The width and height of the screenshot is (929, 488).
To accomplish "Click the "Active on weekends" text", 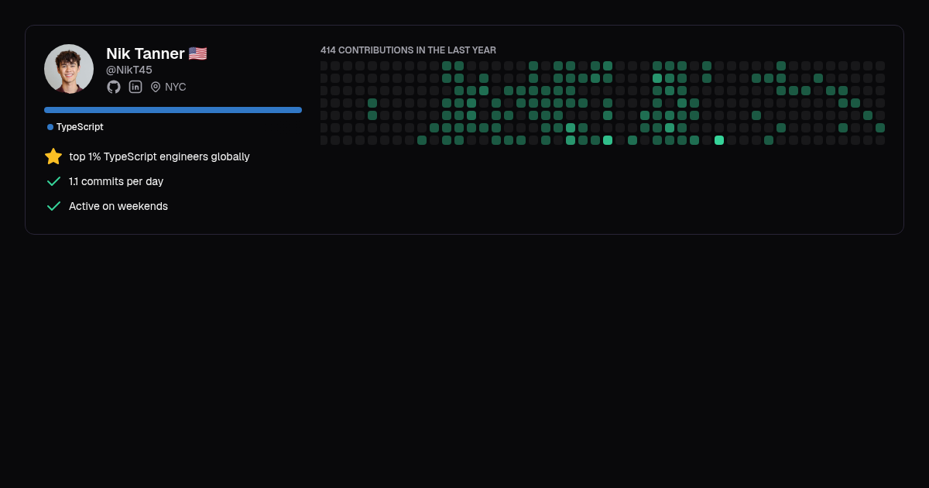I will (x=118, y=206).
